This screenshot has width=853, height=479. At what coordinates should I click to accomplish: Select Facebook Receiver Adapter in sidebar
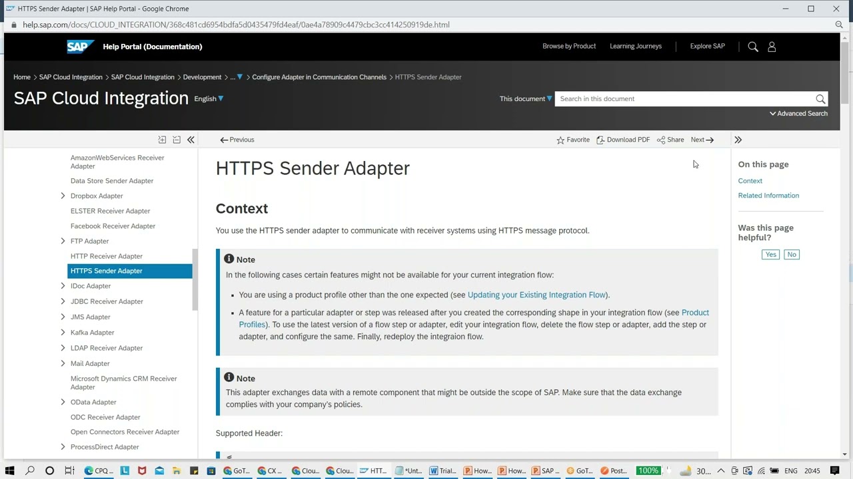tap(113, 226)
